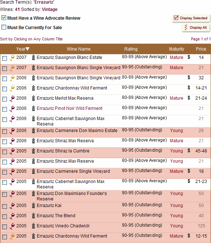
Task: Sort list by Rating column header
Action: [x=131, y=49]
